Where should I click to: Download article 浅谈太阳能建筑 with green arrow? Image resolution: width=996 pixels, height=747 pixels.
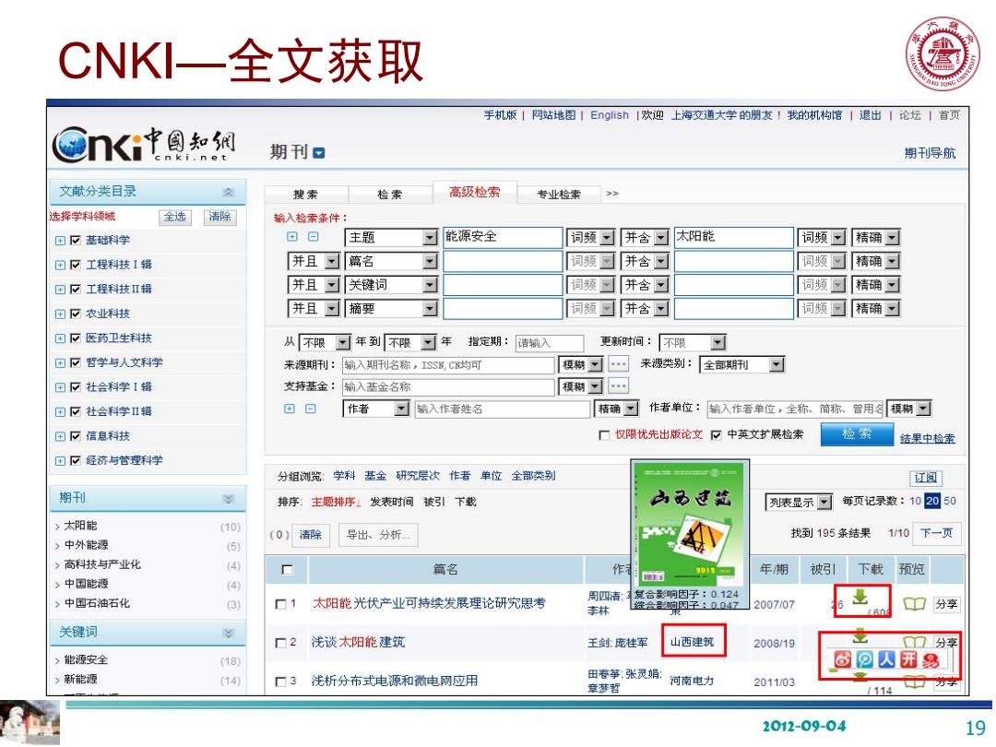tap(860, 635)
